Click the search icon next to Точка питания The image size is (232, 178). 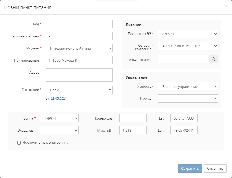point(213,59)
